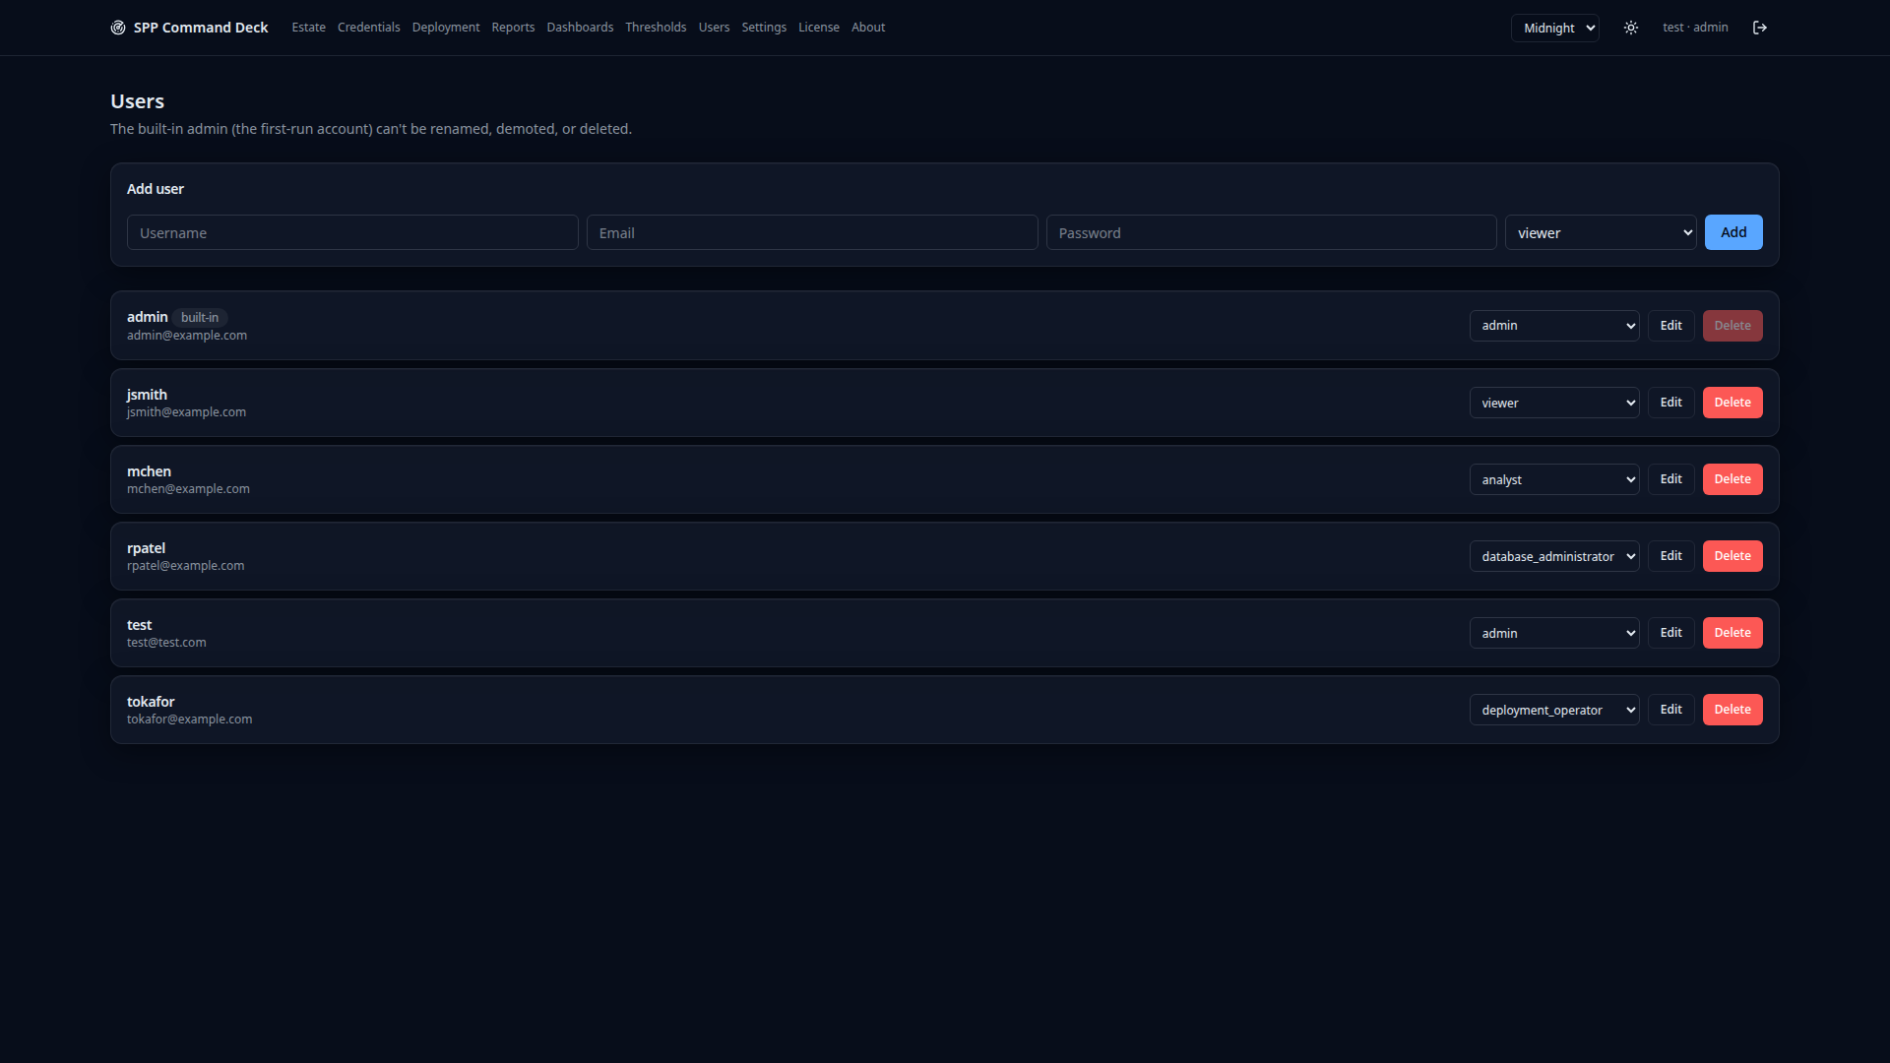Delete the mchen user
Image resolution: width=1890 pixels, height=1063 pixels.
1732,479
